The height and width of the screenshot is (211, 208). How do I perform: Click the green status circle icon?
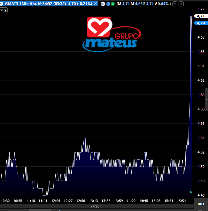(113, 4)
